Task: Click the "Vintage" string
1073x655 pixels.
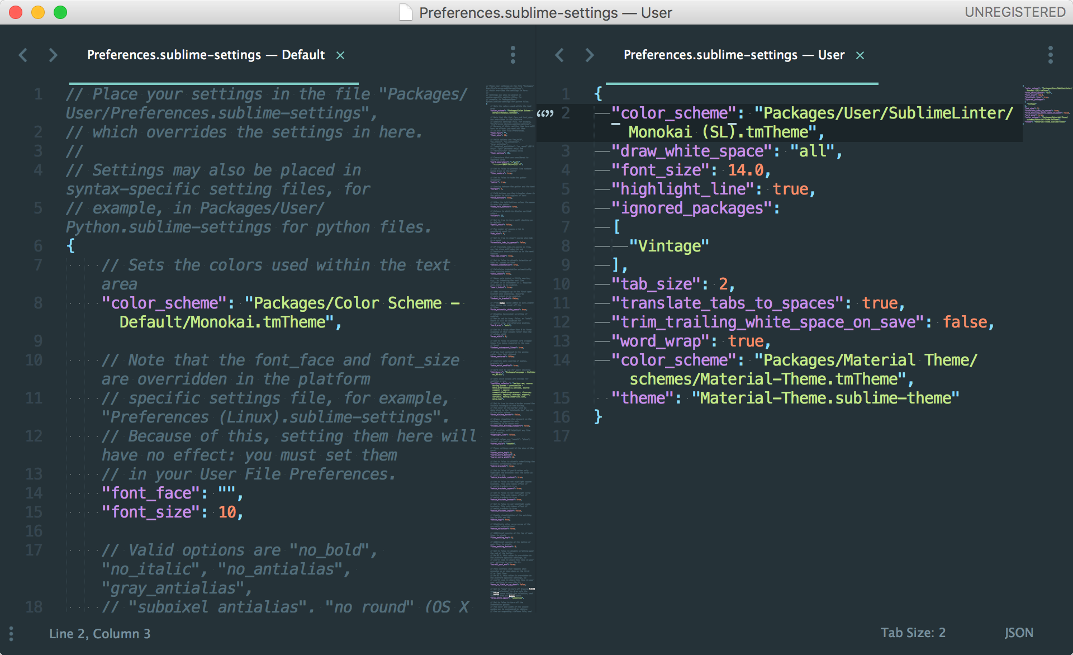Action: coord(669,246)
